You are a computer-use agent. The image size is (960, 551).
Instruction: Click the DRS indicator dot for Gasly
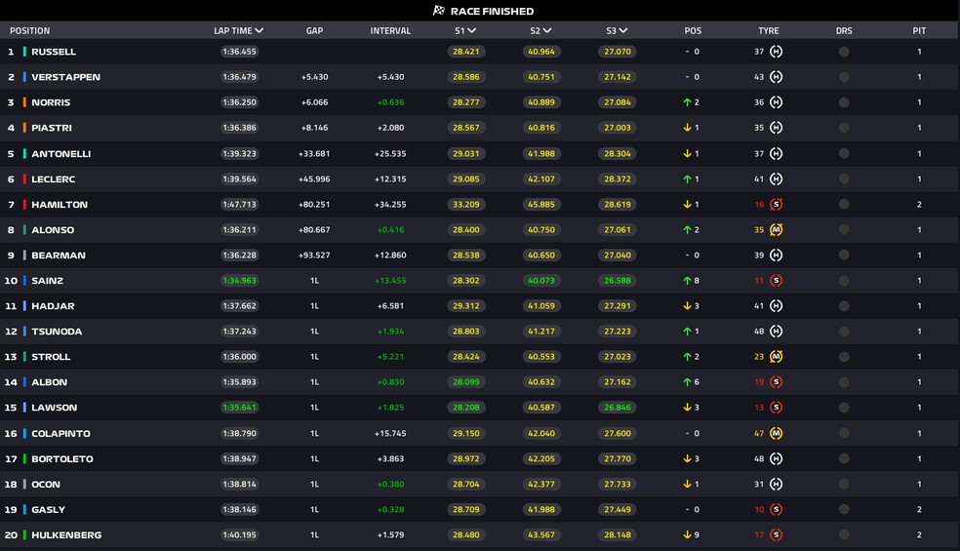click(844, 509)
